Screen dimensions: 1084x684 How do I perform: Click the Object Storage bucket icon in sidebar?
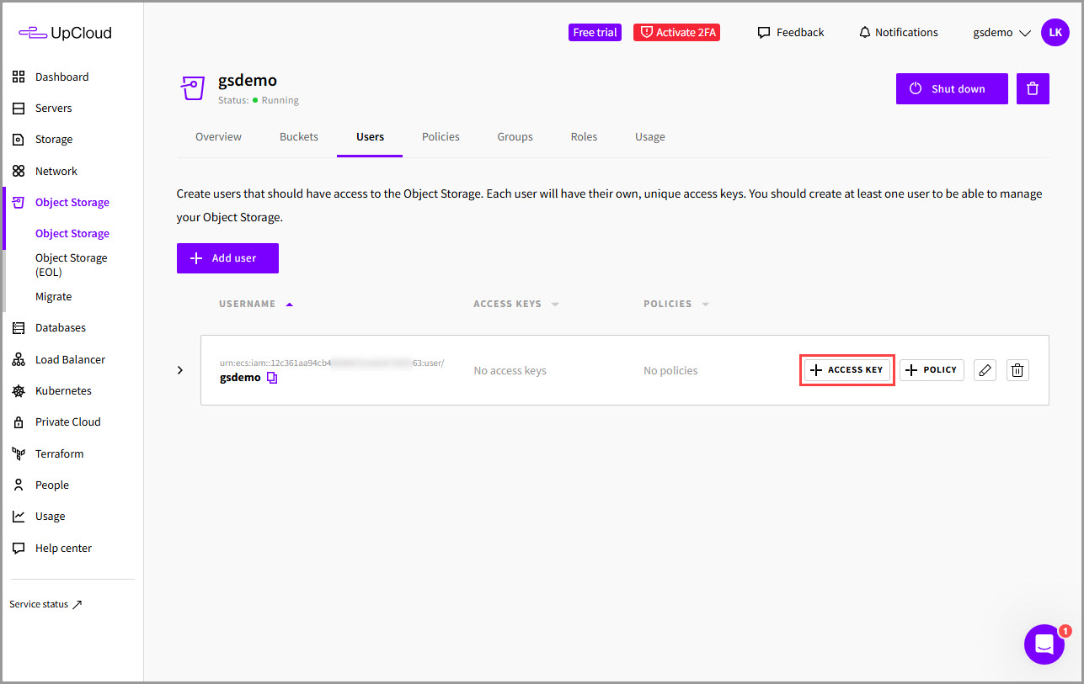point(19,203)
